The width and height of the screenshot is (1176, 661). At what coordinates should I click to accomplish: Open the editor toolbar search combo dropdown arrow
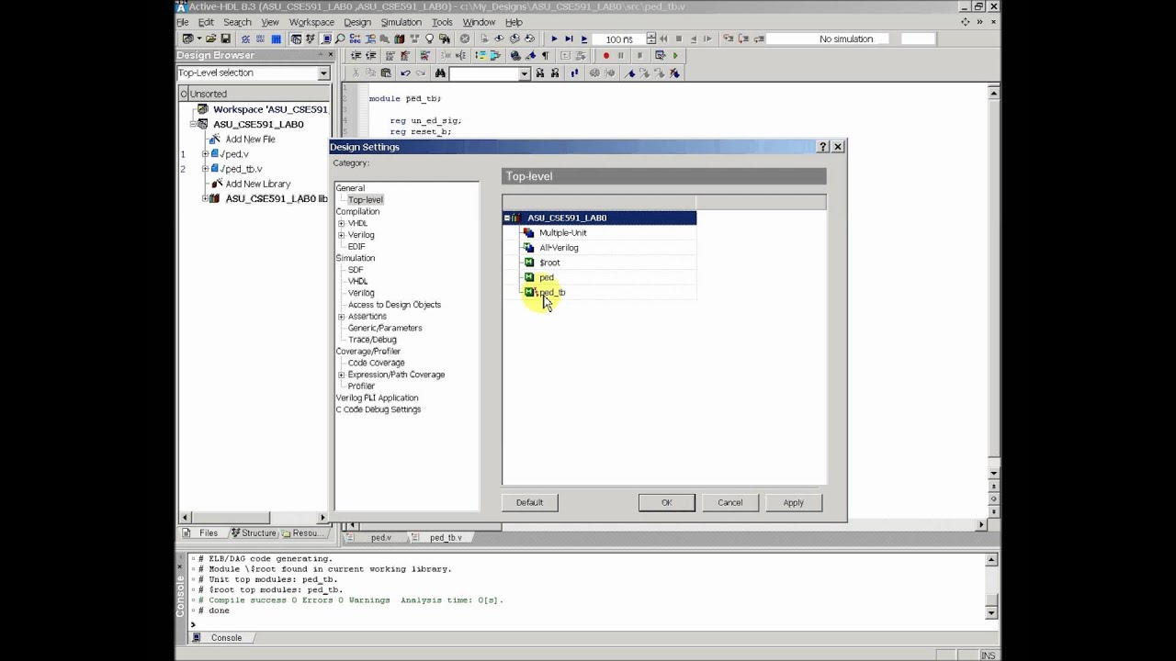click(x=525, y=73)
